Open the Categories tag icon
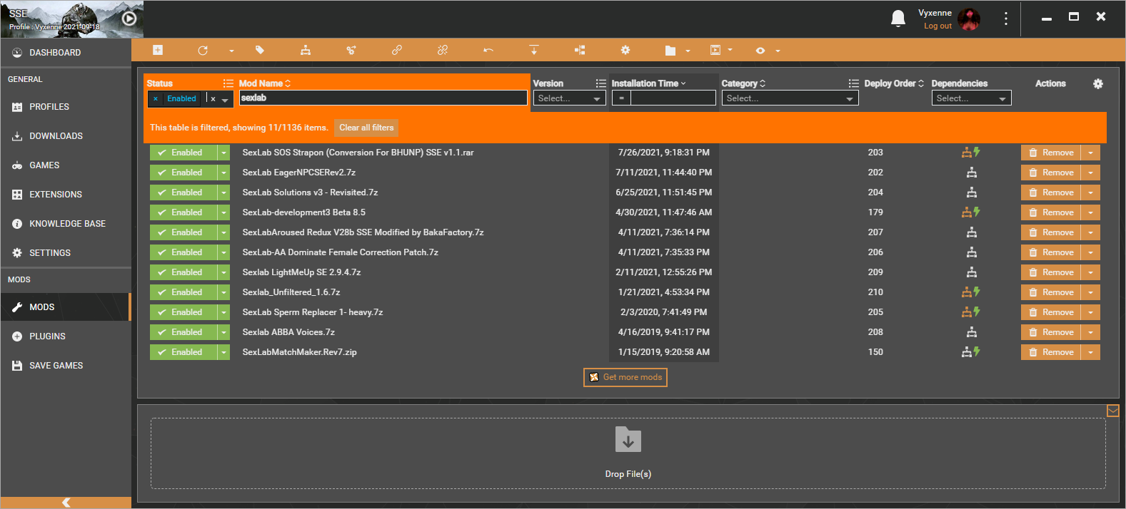Screen dimensions: 1126x509 pyautogui.click(x=260, y=50)
